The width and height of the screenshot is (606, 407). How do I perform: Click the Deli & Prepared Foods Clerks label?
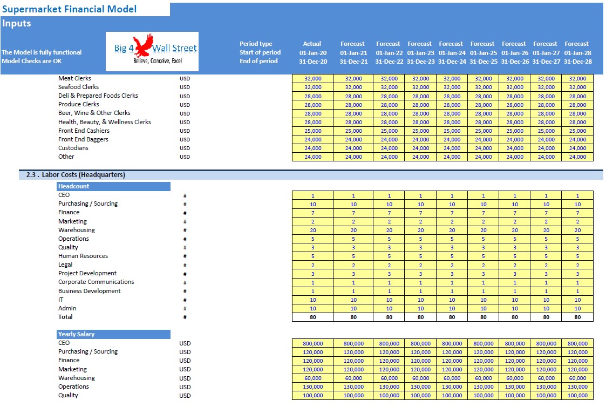tap(98, 96)
